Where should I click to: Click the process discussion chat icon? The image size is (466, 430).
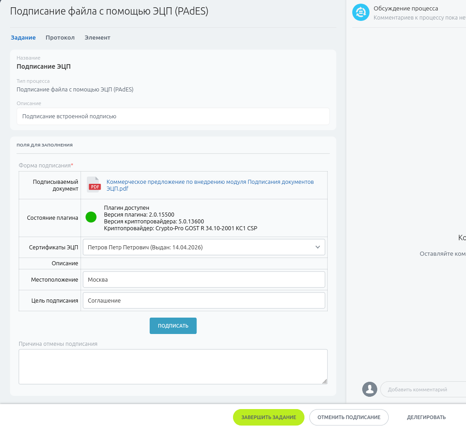360,12
